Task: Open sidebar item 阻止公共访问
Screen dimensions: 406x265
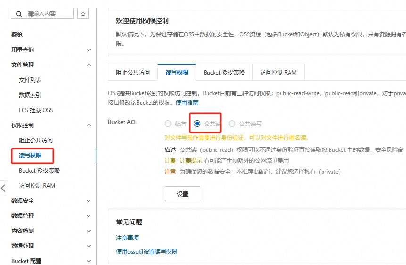Action: point(36,141)
